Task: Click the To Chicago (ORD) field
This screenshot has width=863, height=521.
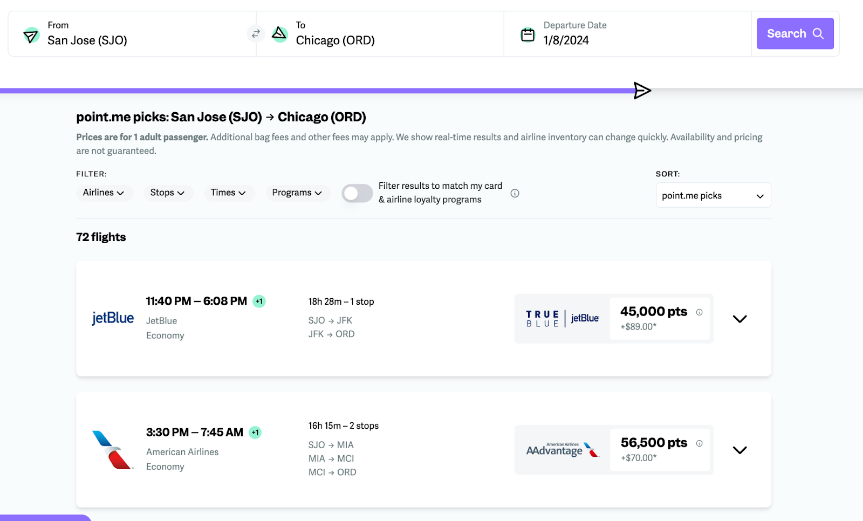Action: 380,33
